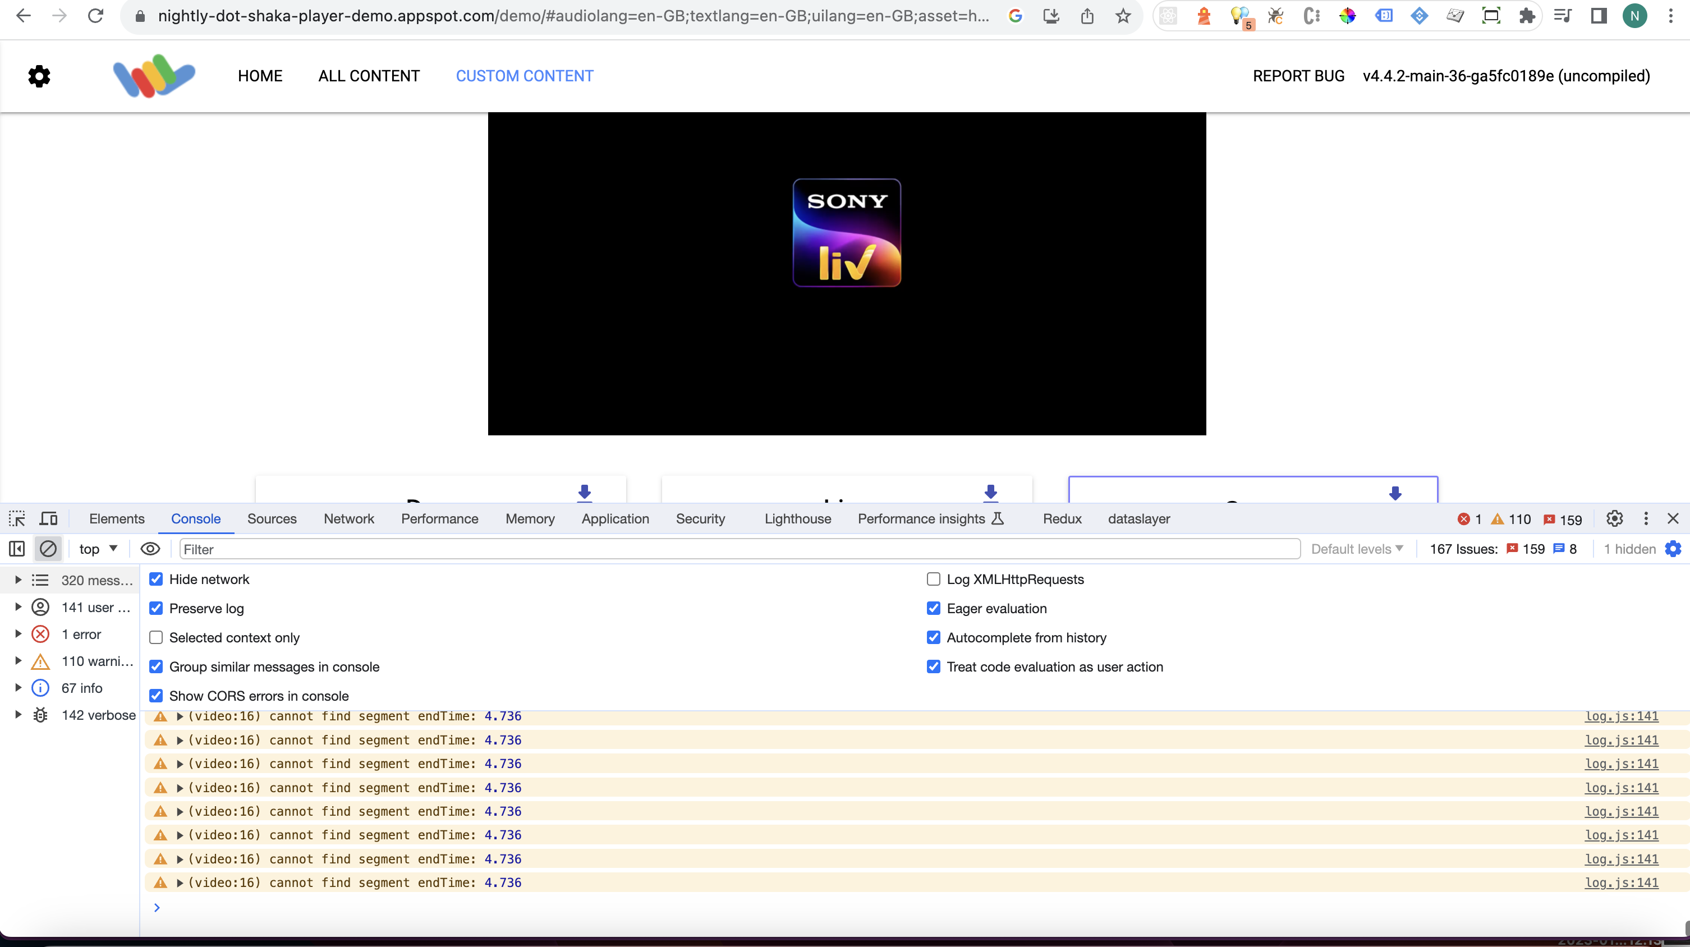Click the console Filter input field
The height and width of the screenshot is (947, 1690).
(x=459, y=549)
